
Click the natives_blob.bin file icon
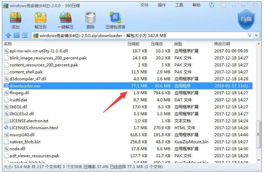(x=6, y=142)
